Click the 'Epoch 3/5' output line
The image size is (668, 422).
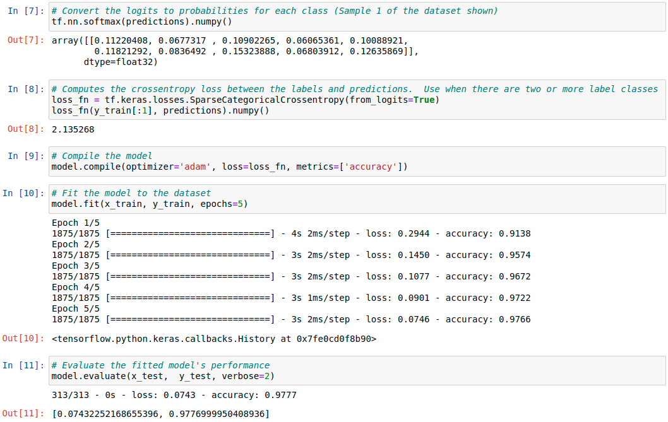pos(75,266)
